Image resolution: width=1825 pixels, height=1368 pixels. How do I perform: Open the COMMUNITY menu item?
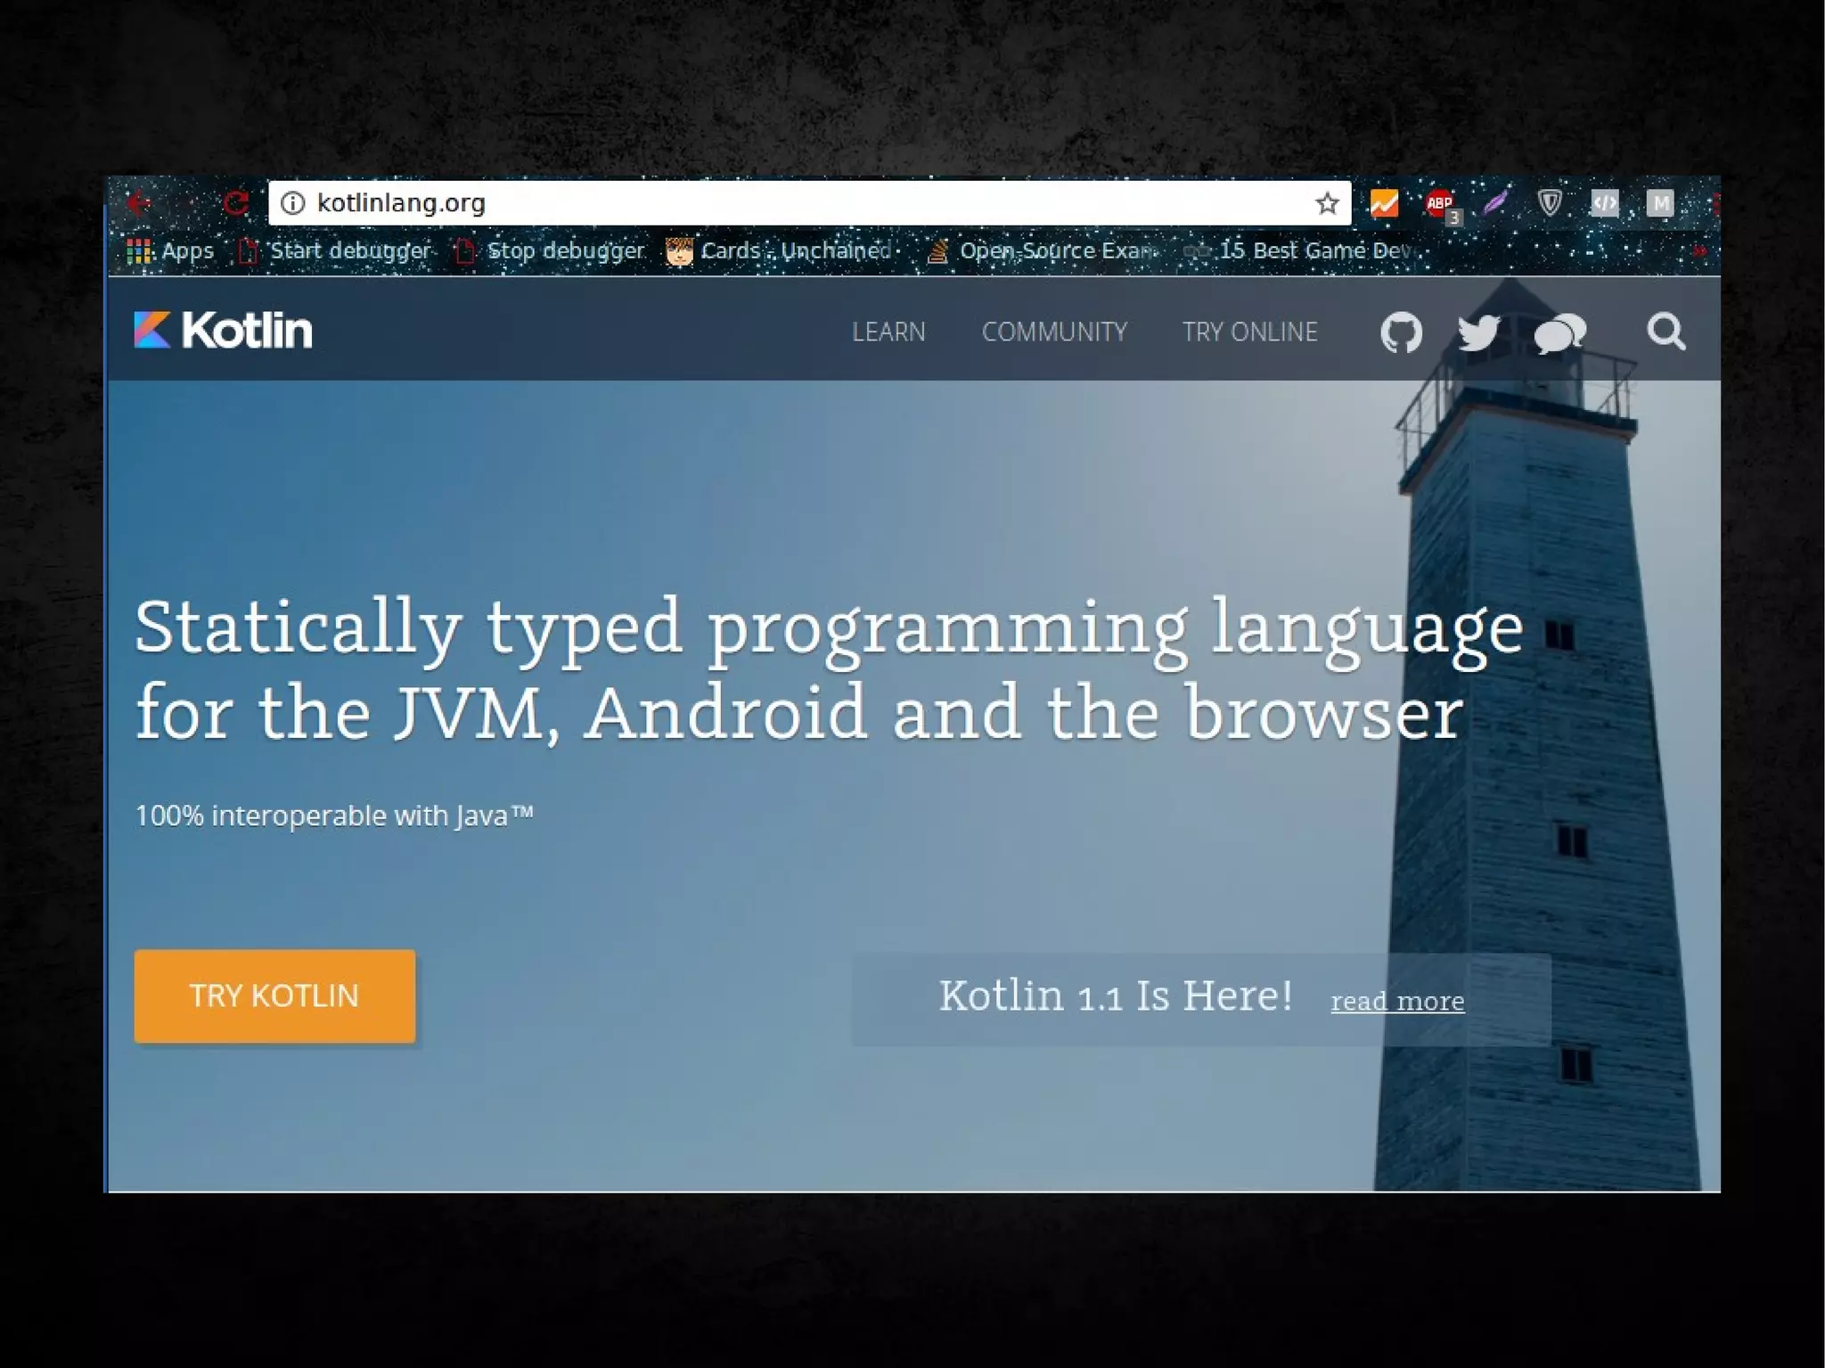click(x=1054, y=332)
